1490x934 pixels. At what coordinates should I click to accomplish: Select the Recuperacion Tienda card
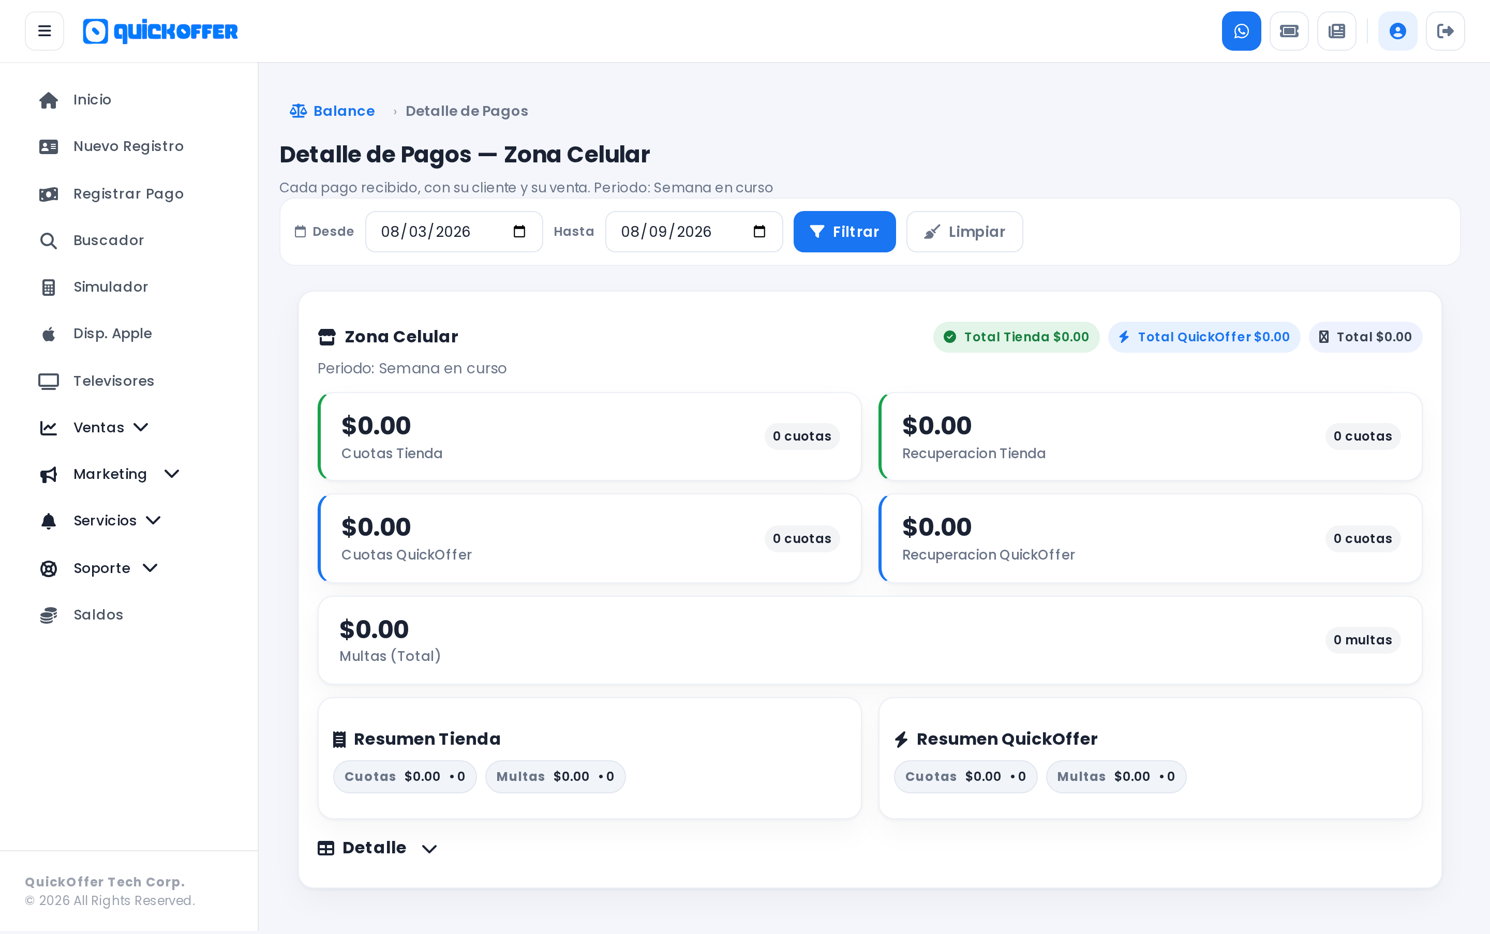click(x=1150, y=436)
